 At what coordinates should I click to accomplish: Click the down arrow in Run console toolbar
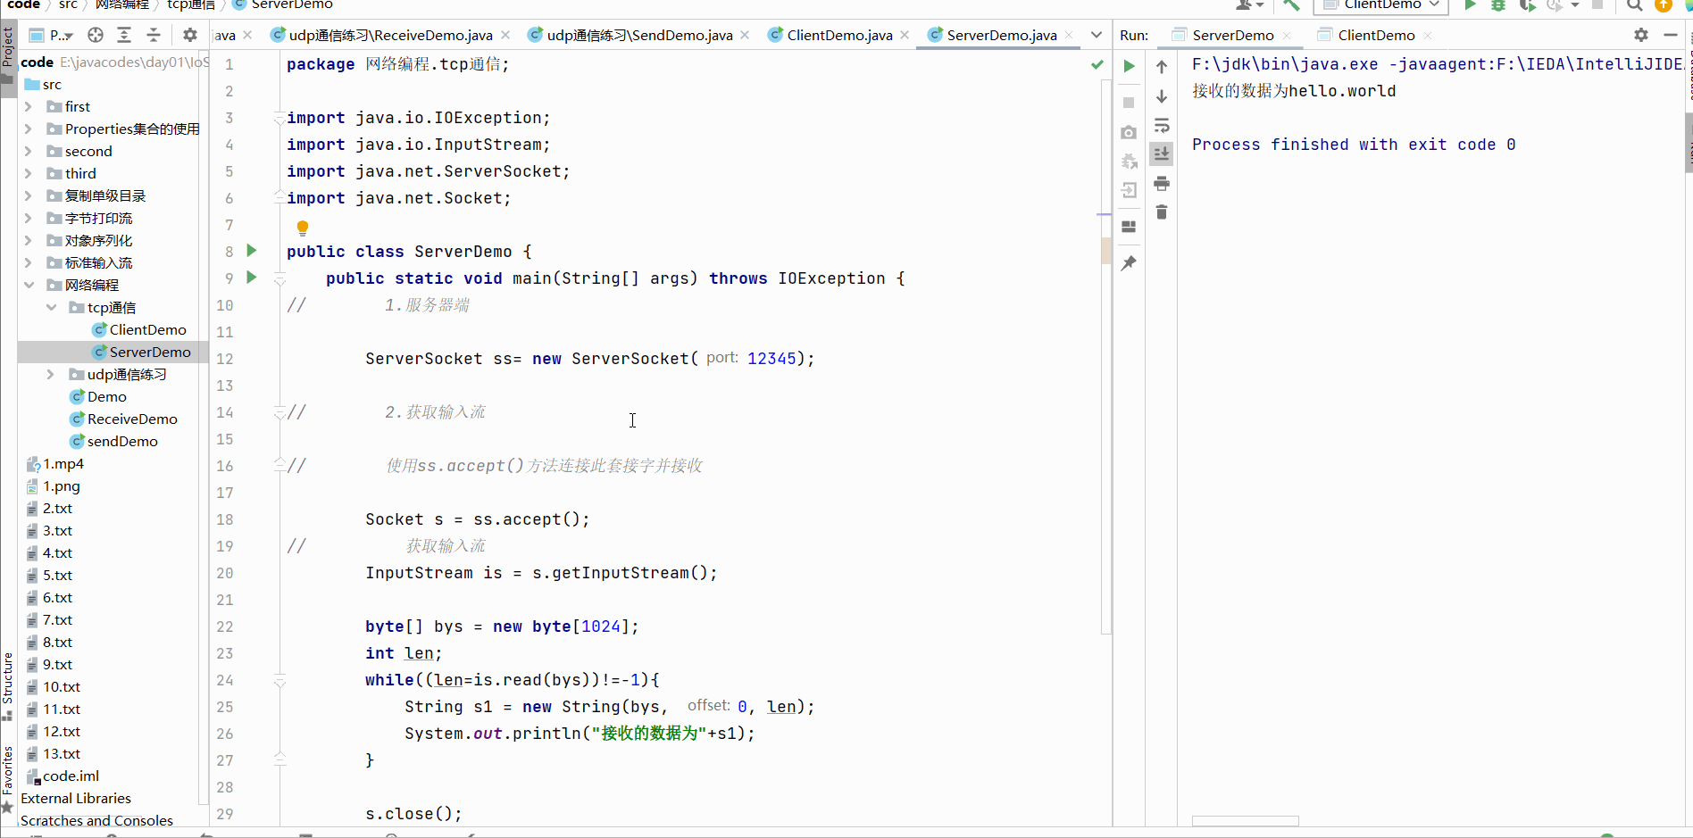tap(1162, 96)
